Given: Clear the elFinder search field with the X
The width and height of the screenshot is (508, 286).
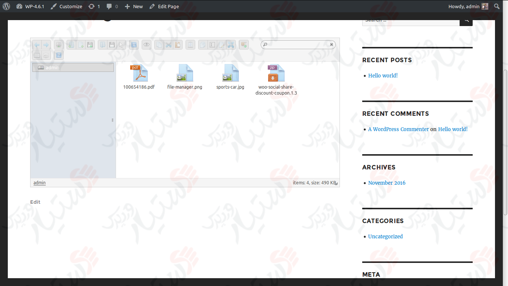Looking at the screenshot, I should [331, 44].
